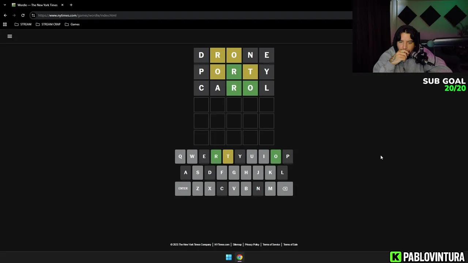Tap the Q key on Wordle keyboard
This screenshot has width=468, height=263.
point(180,156)
